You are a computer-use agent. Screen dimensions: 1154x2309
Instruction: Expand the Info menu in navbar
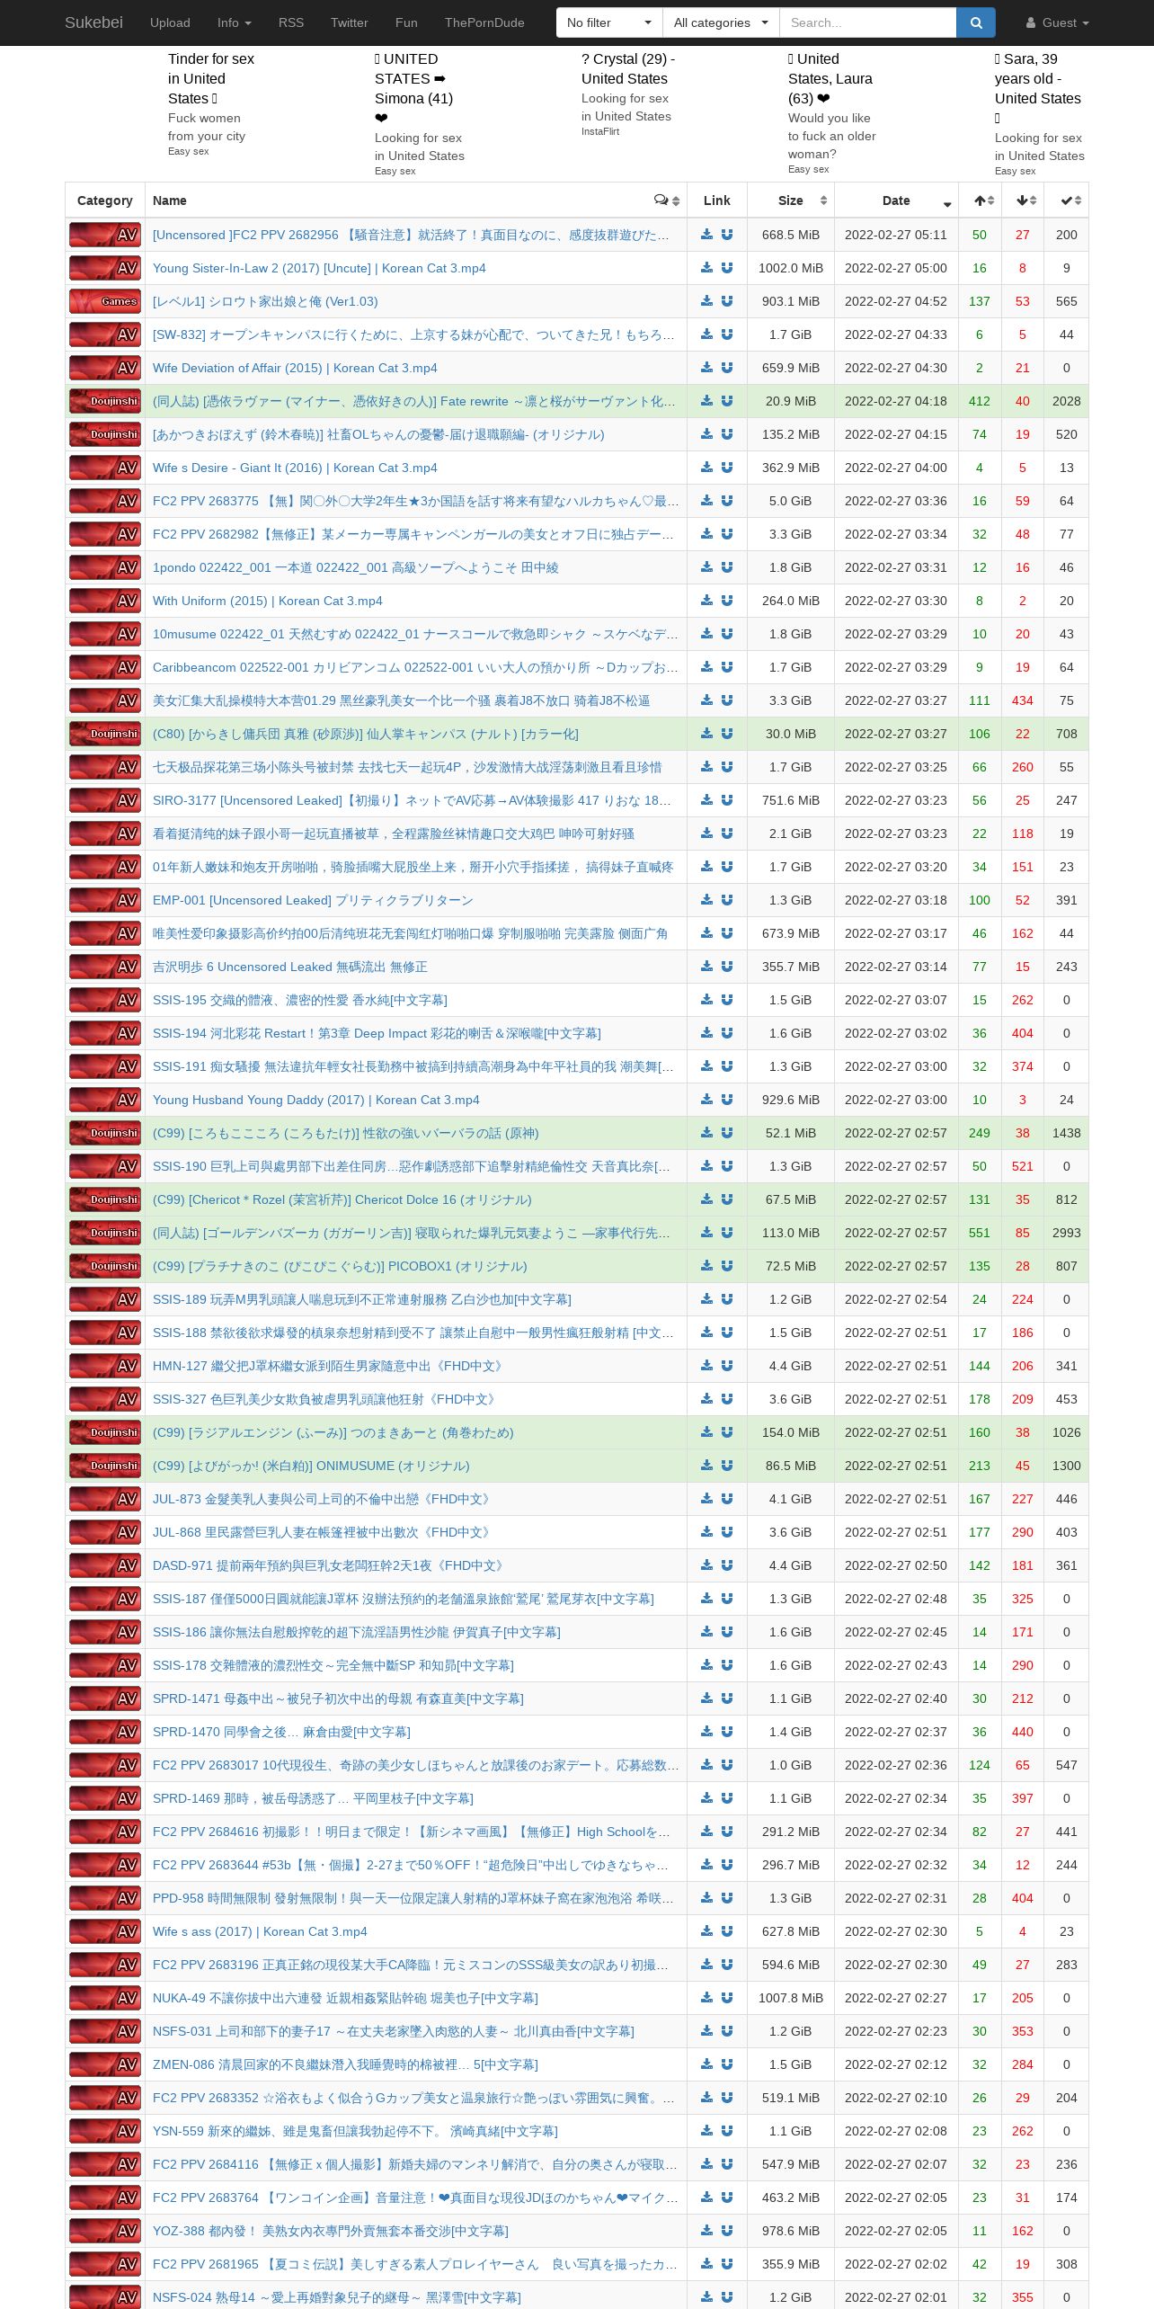[x=234, y=22]
